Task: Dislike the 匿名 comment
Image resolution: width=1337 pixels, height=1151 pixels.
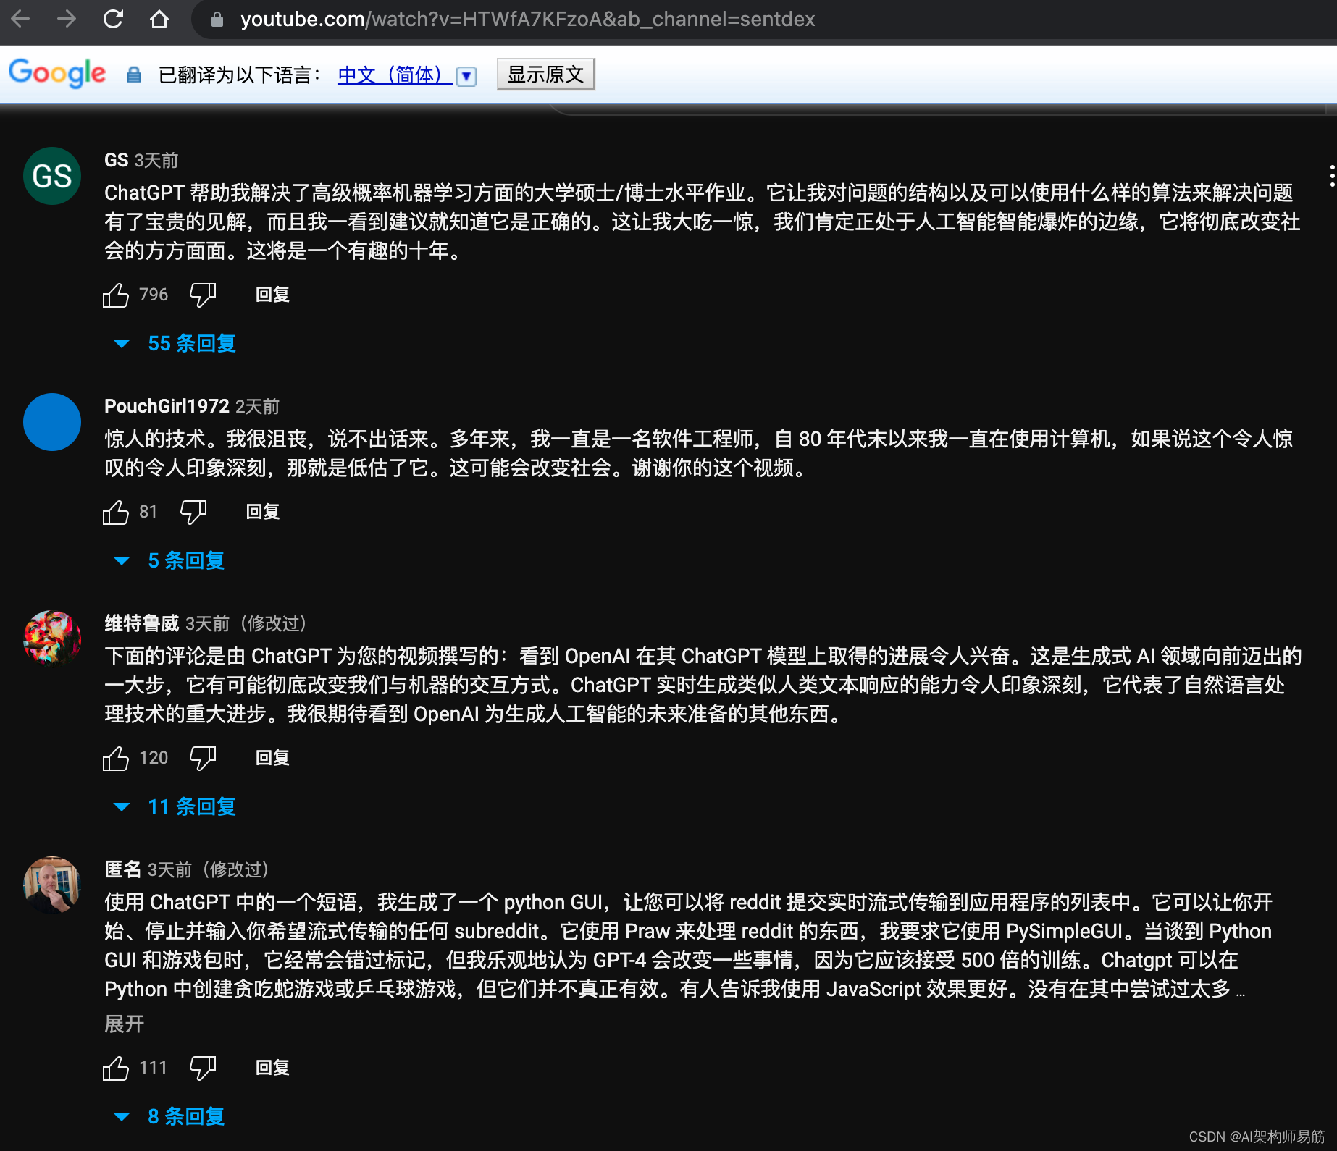Action: coord(202,1067)
